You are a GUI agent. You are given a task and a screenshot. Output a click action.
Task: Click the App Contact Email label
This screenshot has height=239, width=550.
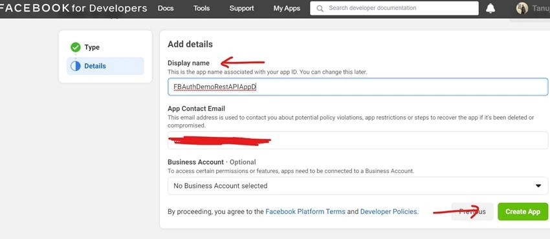197,109
